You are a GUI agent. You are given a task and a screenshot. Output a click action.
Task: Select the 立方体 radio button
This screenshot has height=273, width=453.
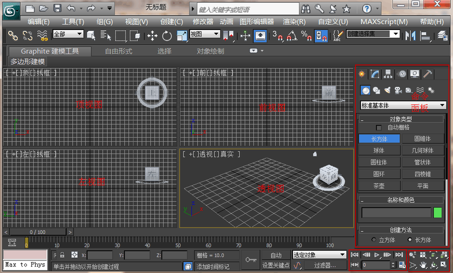coord(374,240)
